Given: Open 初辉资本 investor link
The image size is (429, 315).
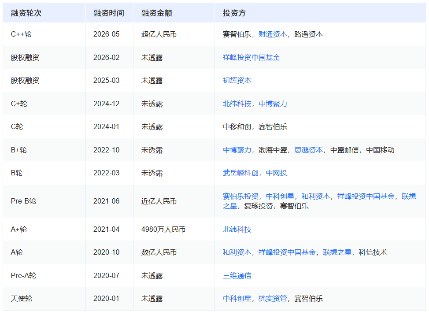Looking at the screenshot, I should (x=237, y=81).
